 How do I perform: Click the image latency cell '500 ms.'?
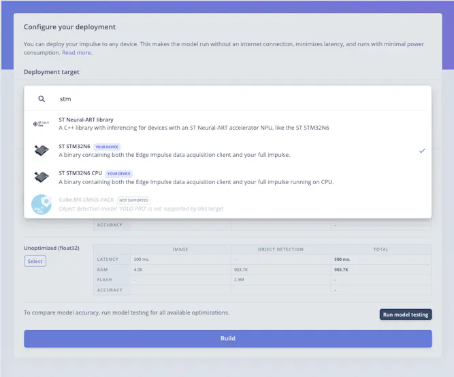click(142, 259)
